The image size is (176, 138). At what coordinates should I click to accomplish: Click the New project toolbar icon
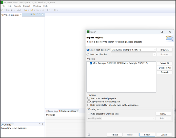pos(2,10)
